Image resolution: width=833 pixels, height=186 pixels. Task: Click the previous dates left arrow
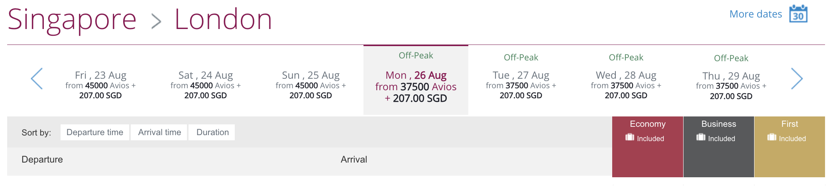[37, 78]
